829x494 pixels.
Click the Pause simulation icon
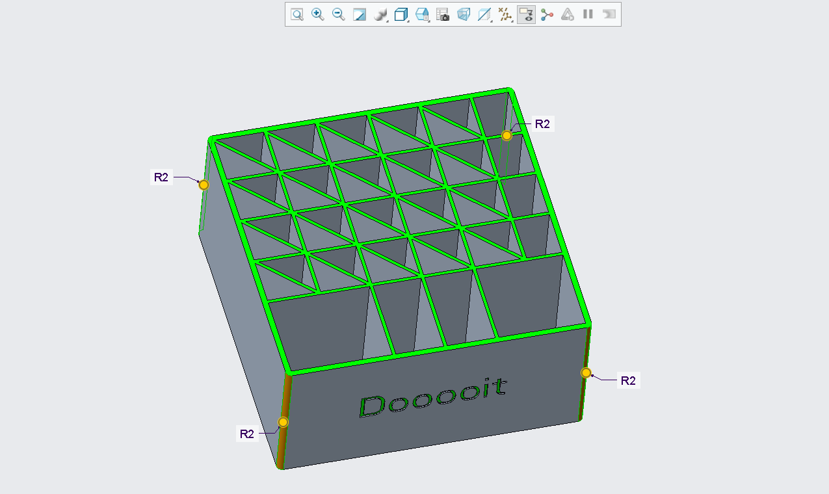tap(588, 14)
